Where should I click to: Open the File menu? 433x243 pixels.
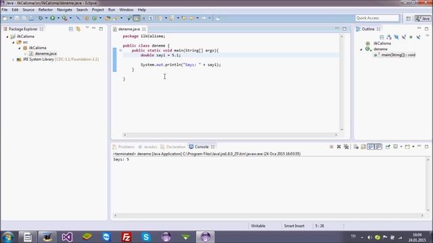[x=5, y=9]
